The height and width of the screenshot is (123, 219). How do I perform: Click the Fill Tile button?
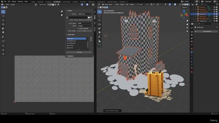[79, 52]
